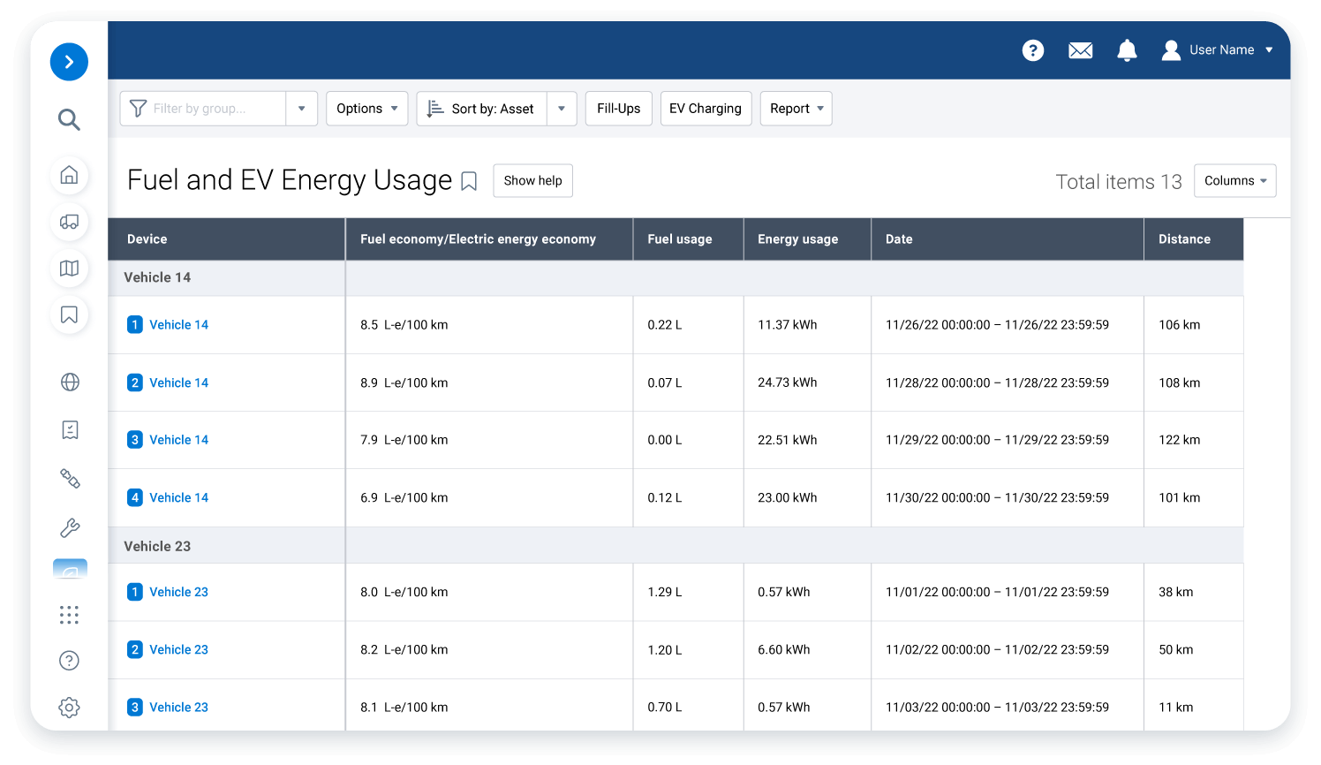1321x765 pixels.
Task: Switch to the EV Charging view
Action: (706, 108)
